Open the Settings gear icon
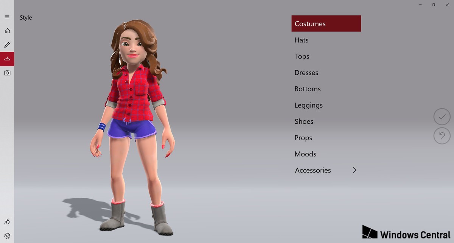This screenshot has height=243, width=454. (x=7, y=235)
